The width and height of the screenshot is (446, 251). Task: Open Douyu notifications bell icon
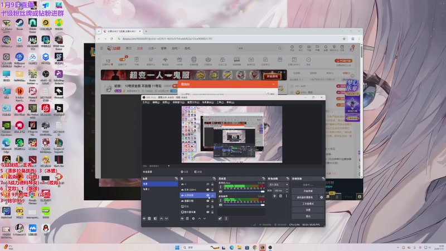[326, 47]
